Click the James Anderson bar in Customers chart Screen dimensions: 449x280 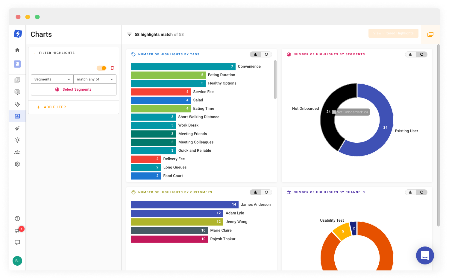[185, 205]
